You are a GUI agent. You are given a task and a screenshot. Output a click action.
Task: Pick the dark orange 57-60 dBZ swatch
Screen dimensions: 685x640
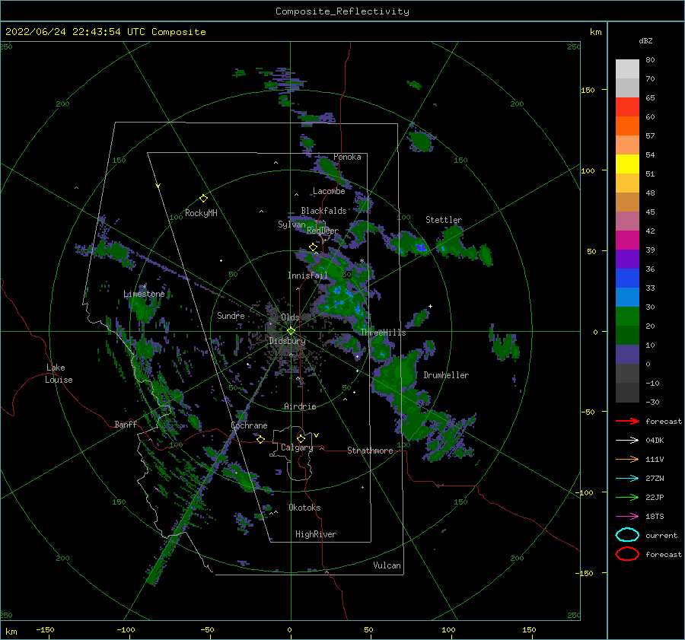point(627,126)
